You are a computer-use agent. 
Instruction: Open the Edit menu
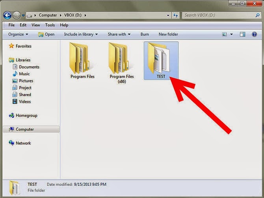pos(23,25)
